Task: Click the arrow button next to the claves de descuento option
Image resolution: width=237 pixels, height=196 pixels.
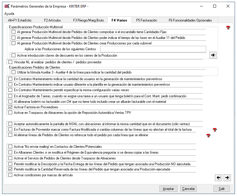Action: [x=213, y=55]
